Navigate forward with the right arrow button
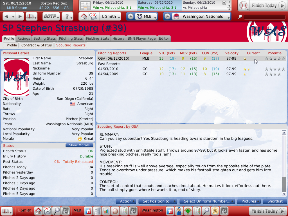Viewport: 288px width, 216px height. [x=20, y=17]
